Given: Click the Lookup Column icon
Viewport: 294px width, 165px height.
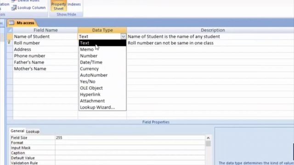Looking at the screenshot, I should coord(14,8).
